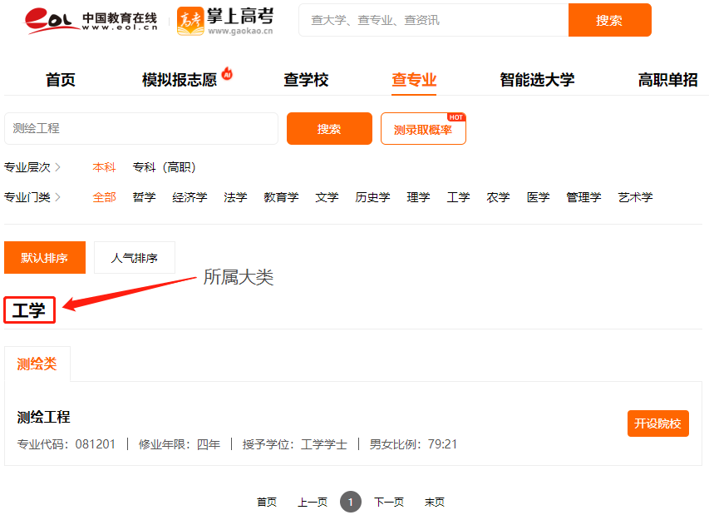Select 本科 level filter
709x520 pixels.
click(105, 167)
